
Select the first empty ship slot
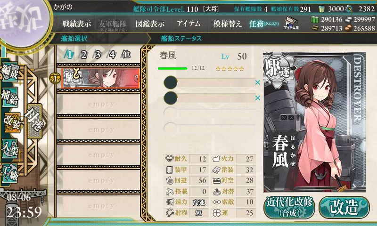(x=98, y=104)
